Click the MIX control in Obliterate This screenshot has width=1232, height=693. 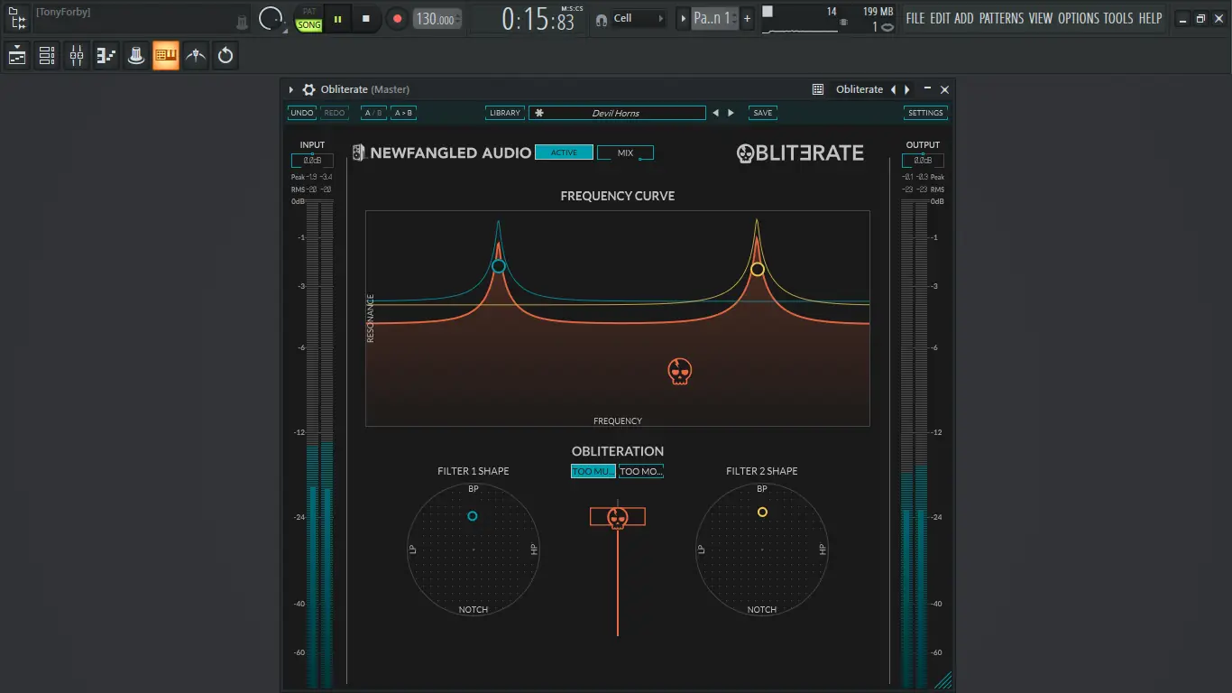coord(625,152)
